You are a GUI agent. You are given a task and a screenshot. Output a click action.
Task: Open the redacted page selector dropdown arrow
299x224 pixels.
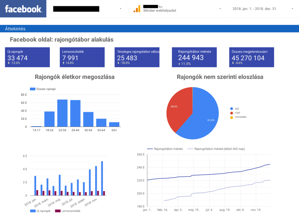pyautogui.click(x=120, y=9)
